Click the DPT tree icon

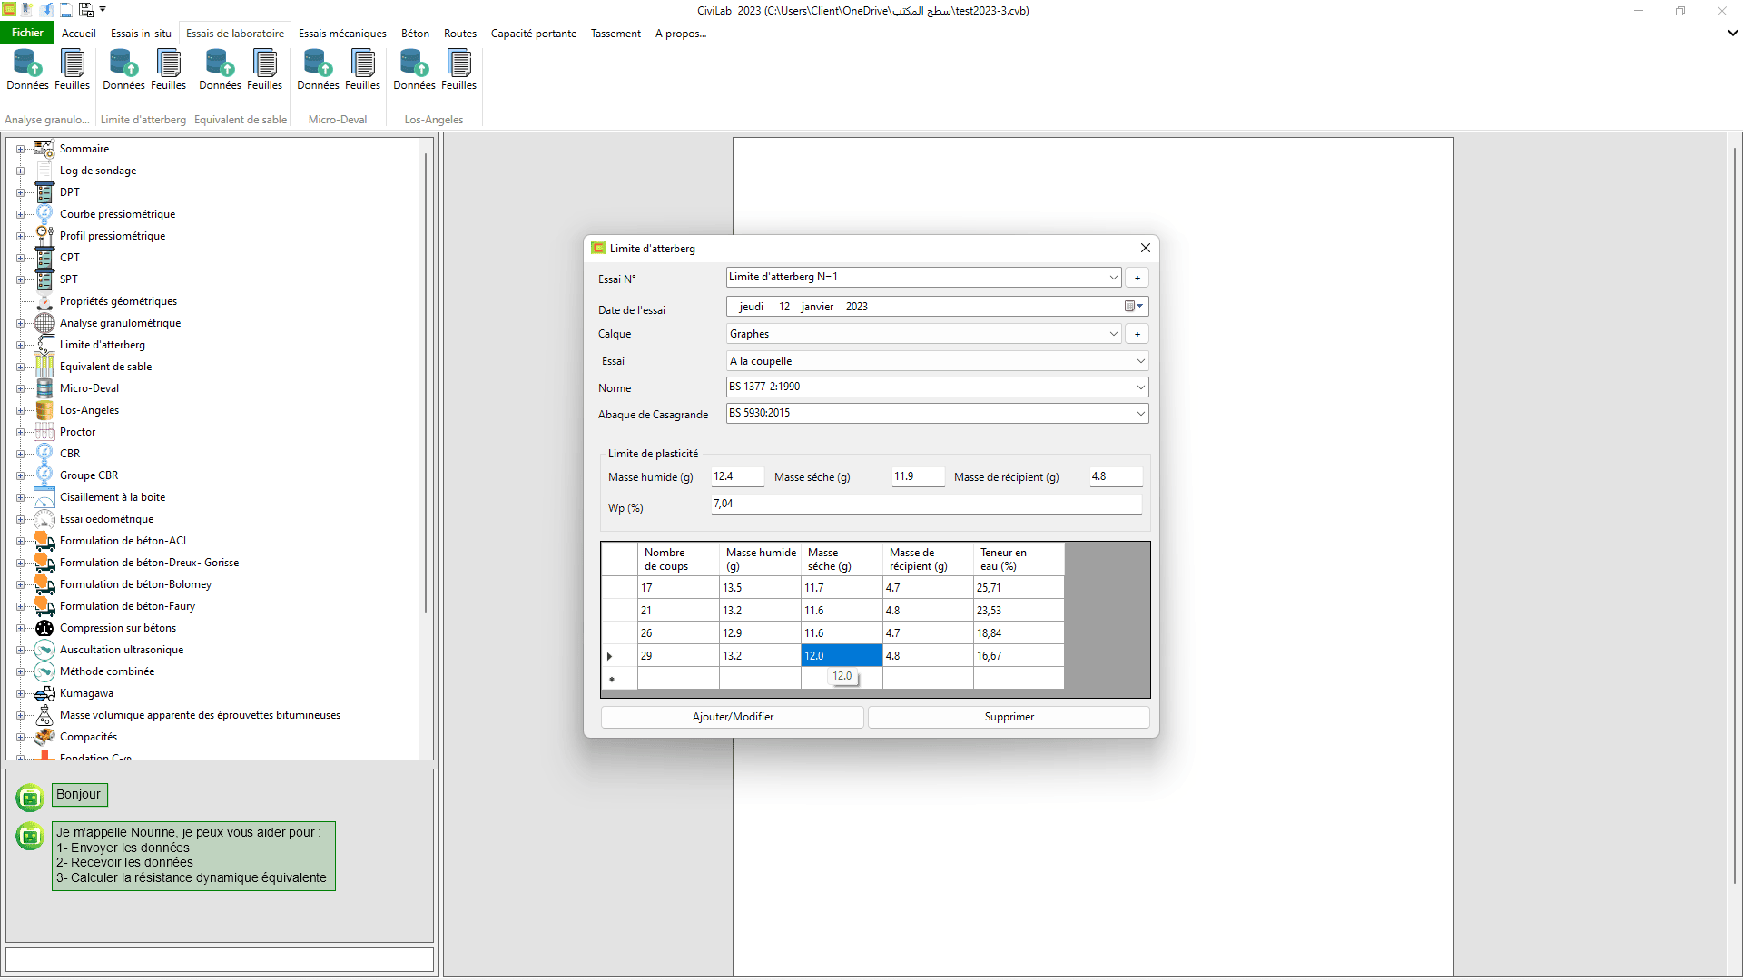click(x=44, y=192)
